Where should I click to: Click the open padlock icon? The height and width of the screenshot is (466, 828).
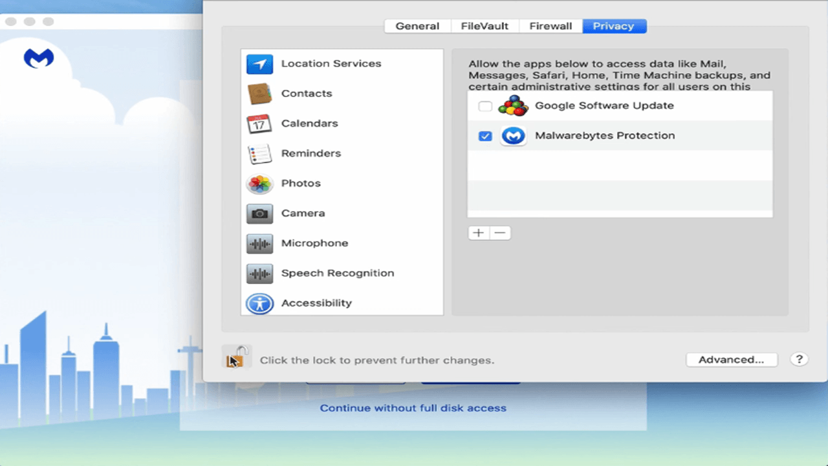pos(236,357)
